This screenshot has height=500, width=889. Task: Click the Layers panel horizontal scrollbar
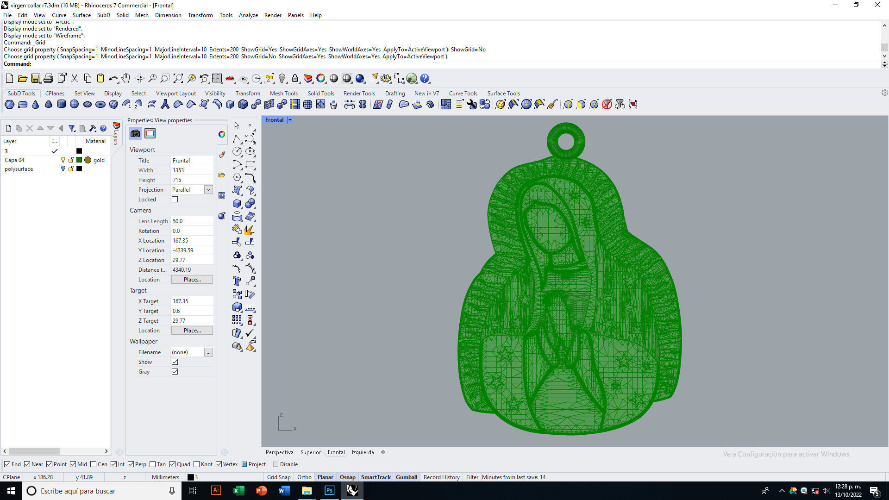point(34,451)
